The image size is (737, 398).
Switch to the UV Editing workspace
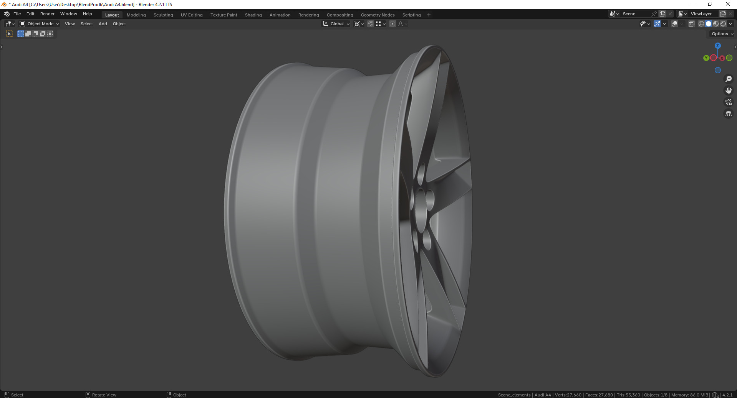tap(192, 15)
